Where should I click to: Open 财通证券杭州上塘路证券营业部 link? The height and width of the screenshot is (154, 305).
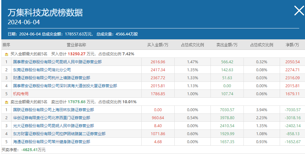[x=52, y=78]
